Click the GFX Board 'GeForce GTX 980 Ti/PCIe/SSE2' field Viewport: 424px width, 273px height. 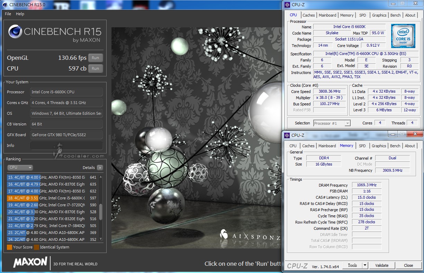coord(66,135)
